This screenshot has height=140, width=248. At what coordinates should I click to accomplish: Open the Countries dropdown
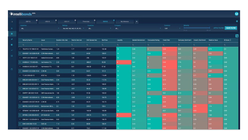tap(99, 29)
